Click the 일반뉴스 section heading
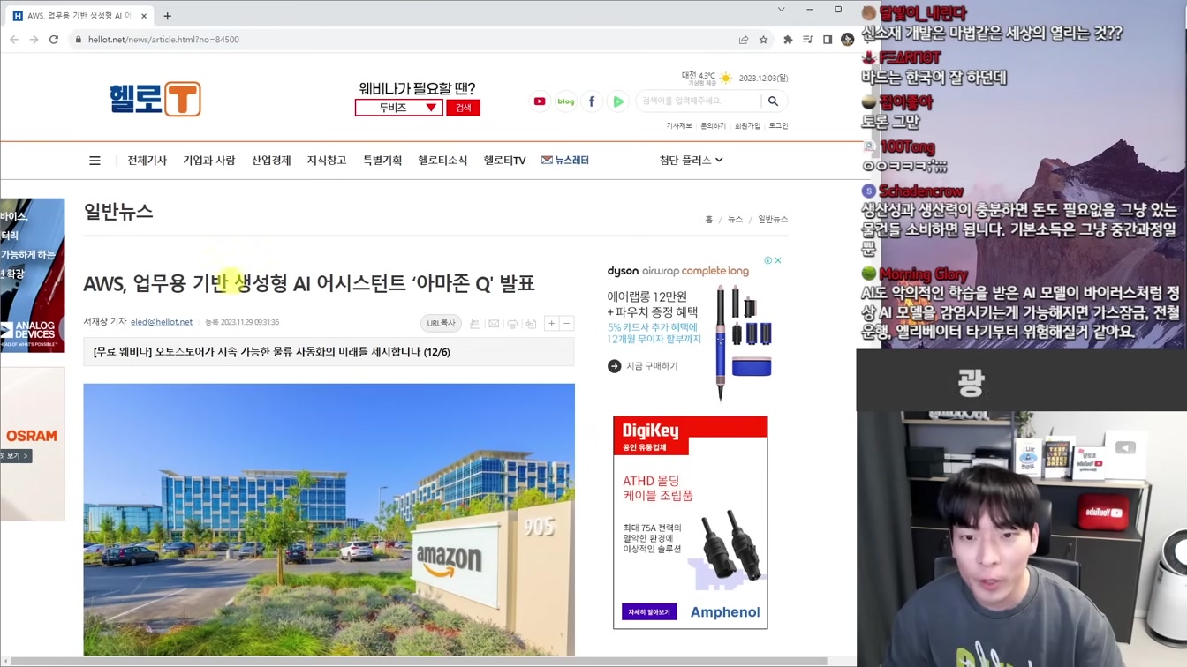Viewport: 1187px width, 667px height. [x=118, y=212]
